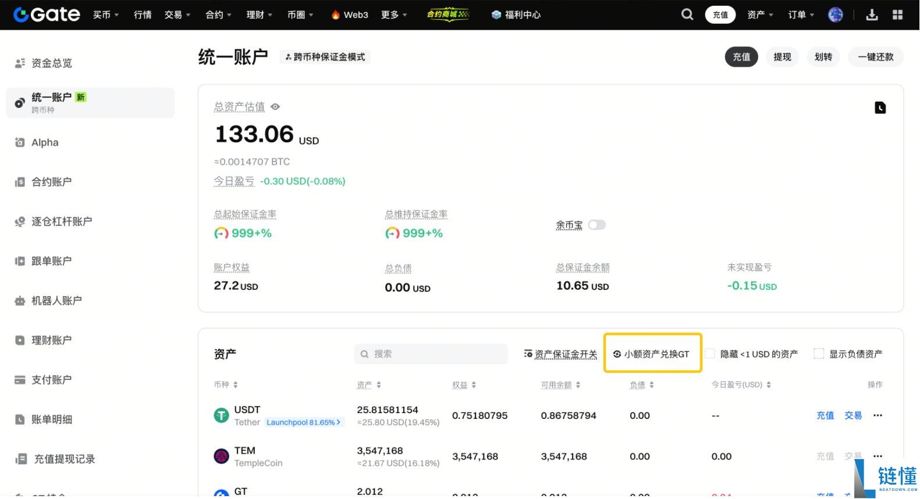The width and height of the screenshot is (920, 499).
Task: Click the 资金总览 sidebar icon
Action: (20, 63)
